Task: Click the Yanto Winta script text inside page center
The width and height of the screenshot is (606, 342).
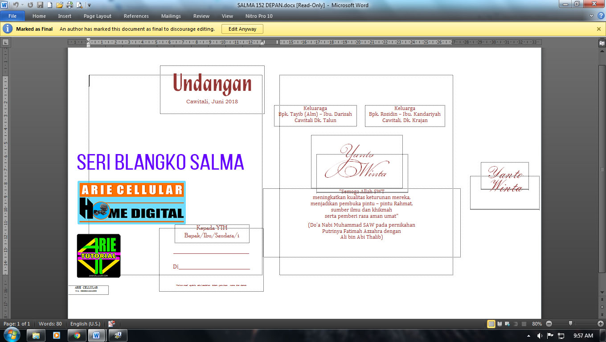Action: click(357, 162)
